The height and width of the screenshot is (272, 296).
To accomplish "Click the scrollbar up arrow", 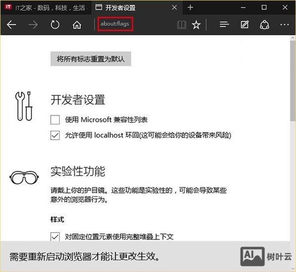I will pyautogui.click(x=293, y=38).
